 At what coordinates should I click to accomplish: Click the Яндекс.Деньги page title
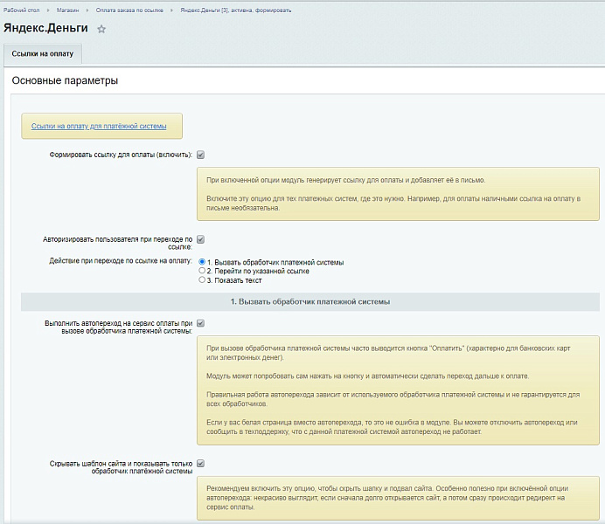pos(45,29)
